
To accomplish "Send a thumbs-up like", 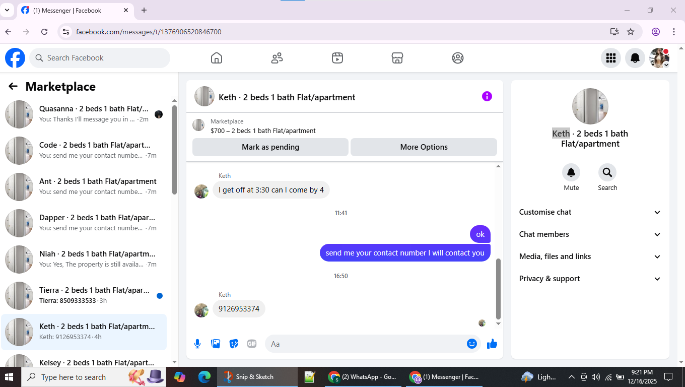I will (x=492, y=344).
